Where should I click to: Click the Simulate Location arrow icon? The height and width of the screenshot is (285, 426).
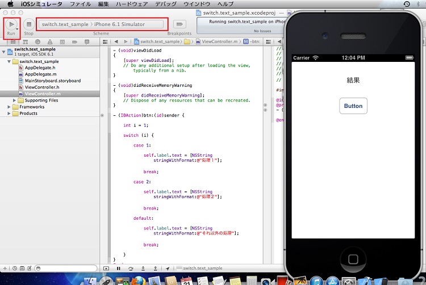[x=168, y=269]
